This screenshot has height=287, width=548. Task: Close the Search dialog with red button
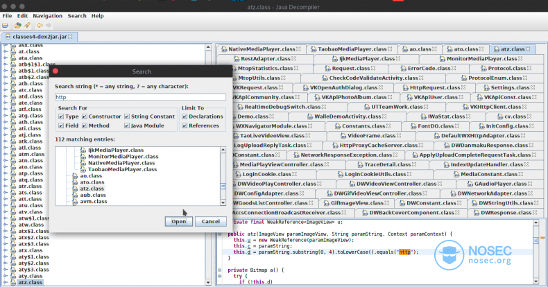tap(55, 71)
